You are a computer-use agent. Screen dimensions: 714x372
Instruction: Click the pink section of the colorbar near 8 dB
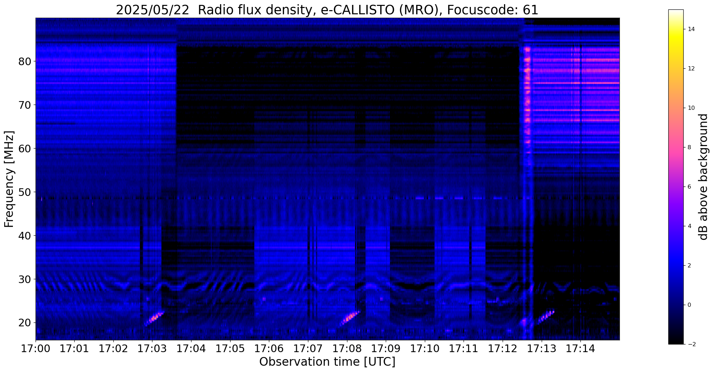point(676,147)
